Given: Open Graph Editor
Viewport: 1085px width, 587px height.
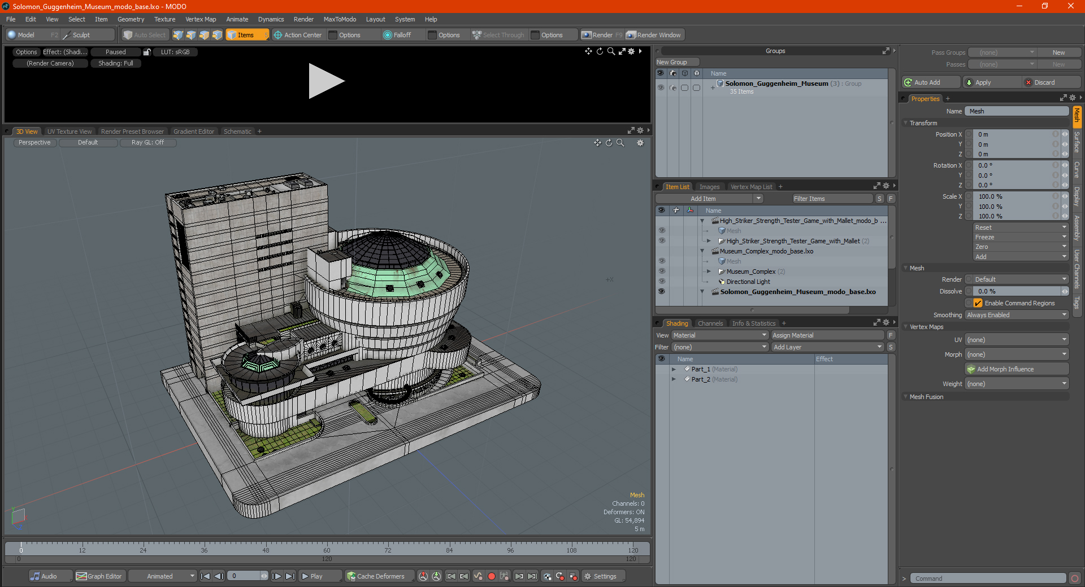Looking at the screenshot, I should coord(99,576).
